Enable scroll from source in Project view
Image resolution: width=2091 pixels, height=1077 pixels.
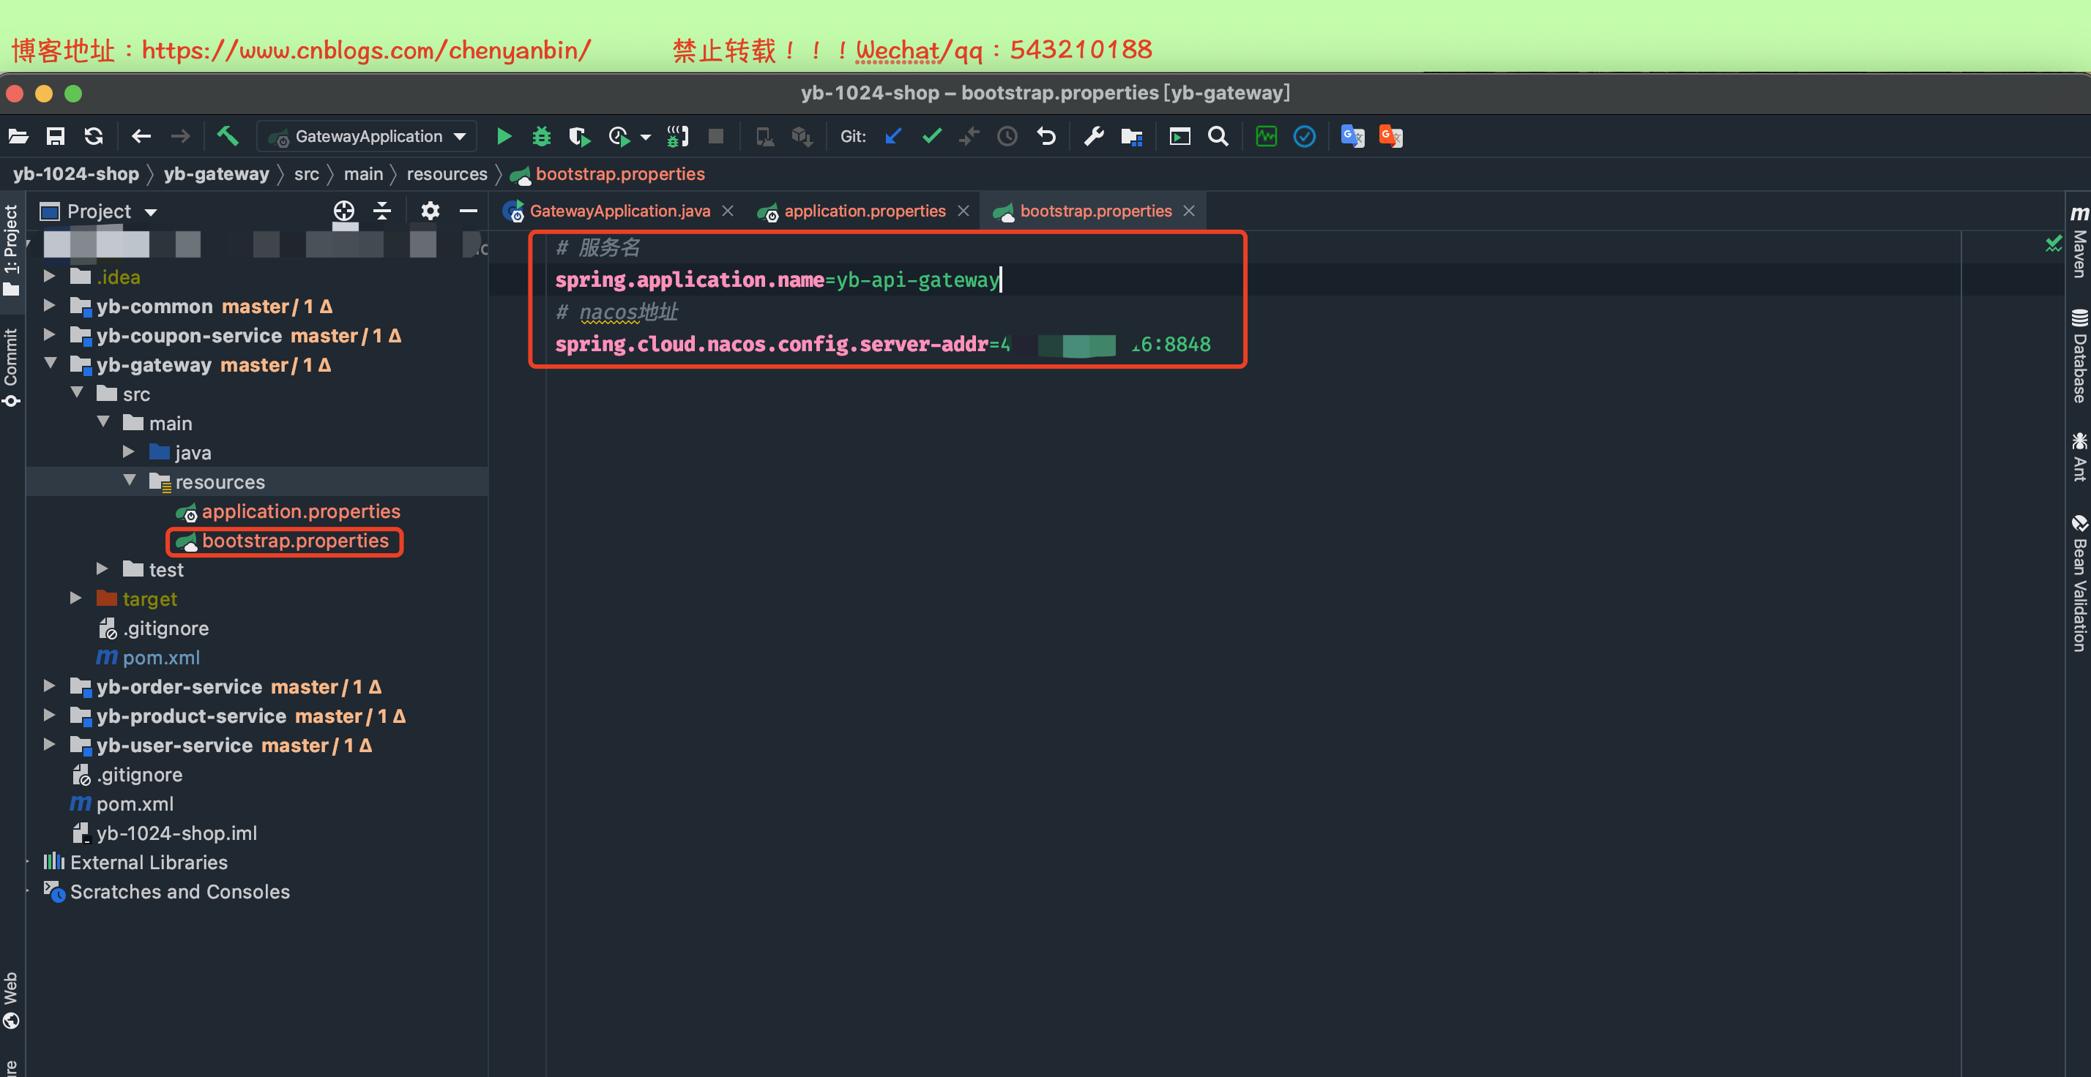(343, 210)
